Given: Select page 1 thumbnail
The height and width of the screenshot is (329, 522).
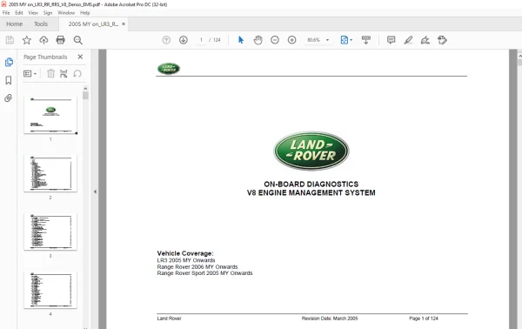Looking at the screenshot, I should coord(50,115).
